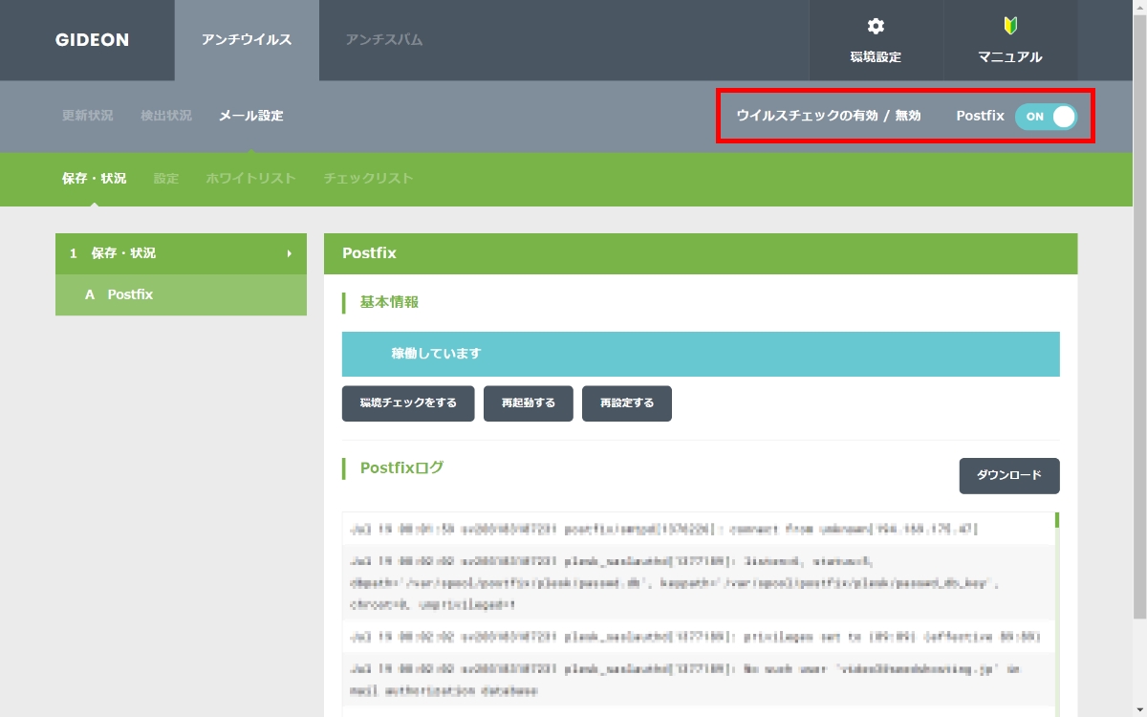Open the 検出状況 sub-menu

point(166,116)
